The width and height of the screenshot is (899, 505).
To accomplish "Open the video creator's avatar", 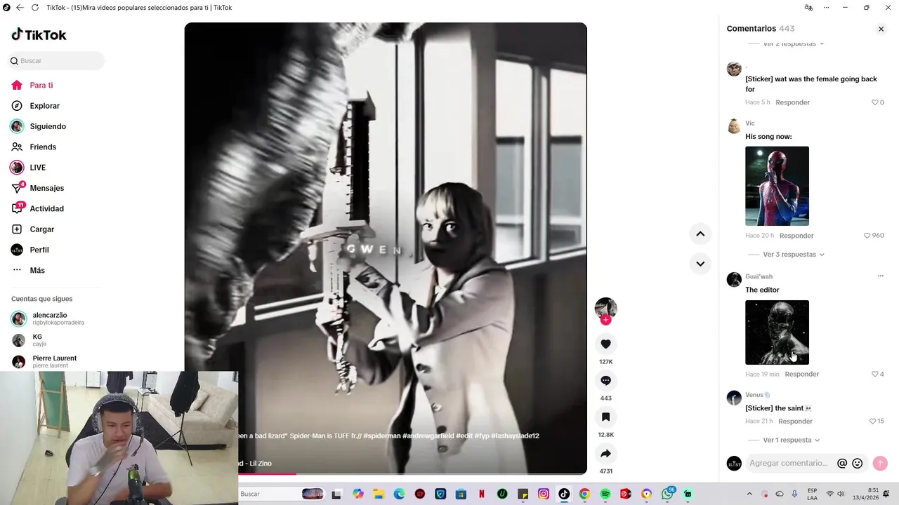I will (x=605, y=308).
